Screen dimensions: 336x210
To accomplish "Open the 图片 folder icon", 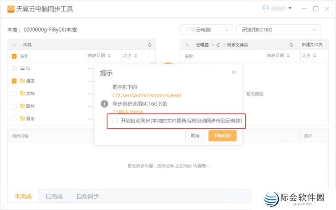I will [x=22, y=106].
